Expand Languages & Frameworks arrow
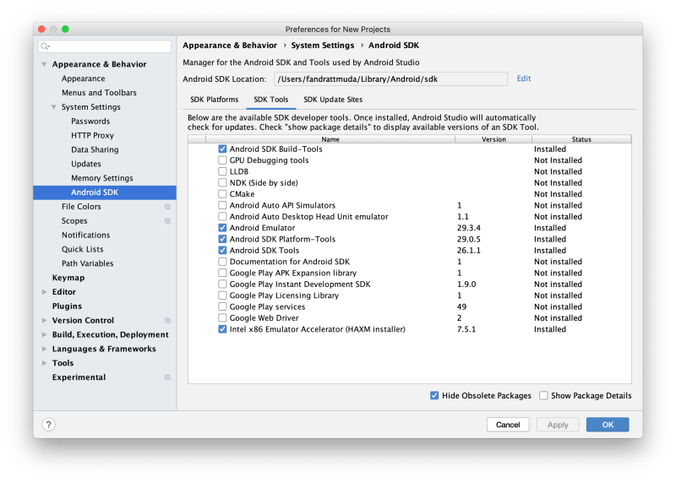 point(44,349)
